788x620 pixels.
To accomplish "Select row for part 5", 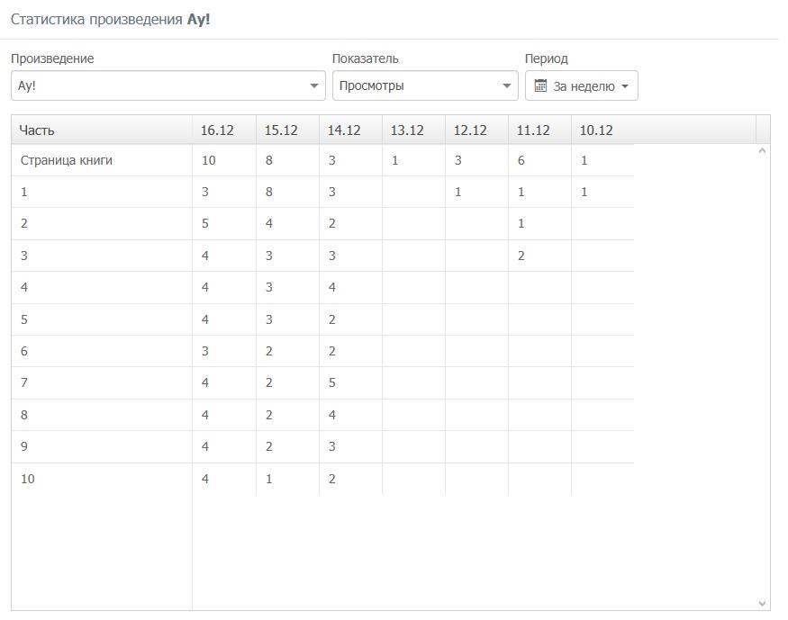I will coord(24,319).
